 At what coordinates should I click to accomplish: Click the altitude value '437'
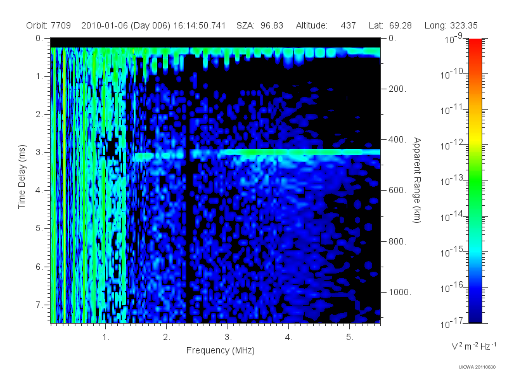click(348, 25)
